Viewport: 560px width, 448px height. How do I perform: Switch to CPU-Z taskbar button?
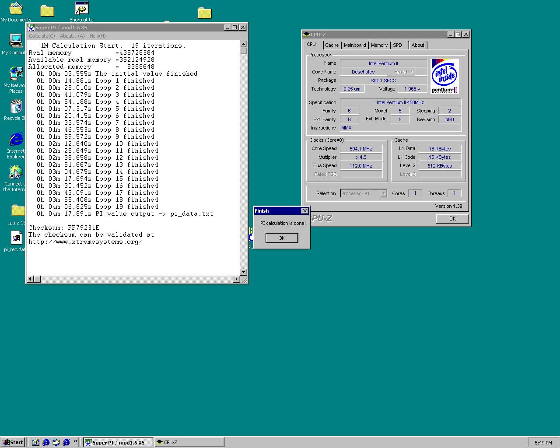[189, 442]
